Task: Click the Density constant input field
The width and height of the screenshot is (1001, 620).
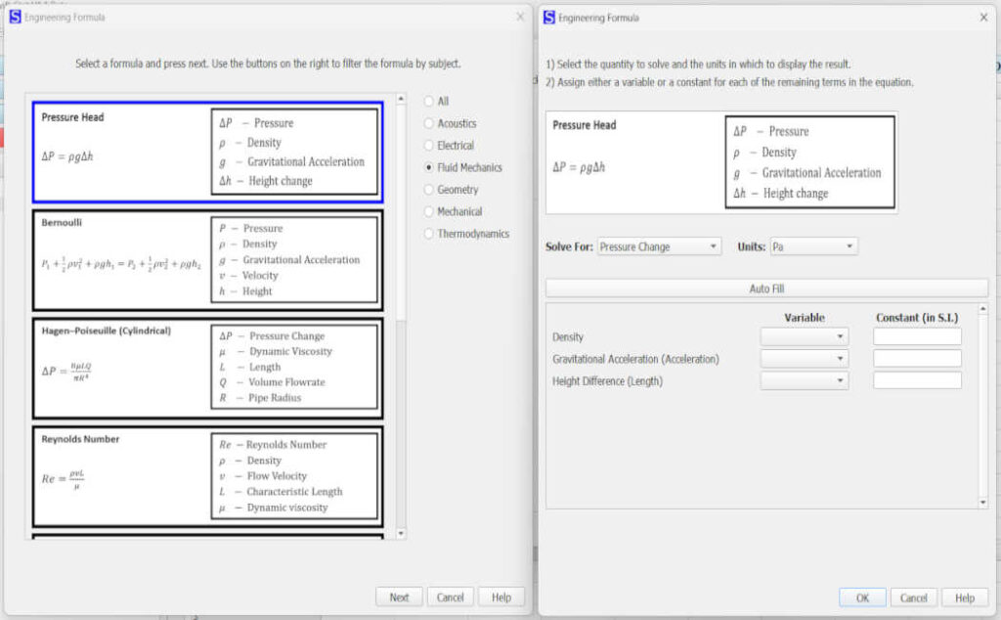Action: (x=917, y=337)
